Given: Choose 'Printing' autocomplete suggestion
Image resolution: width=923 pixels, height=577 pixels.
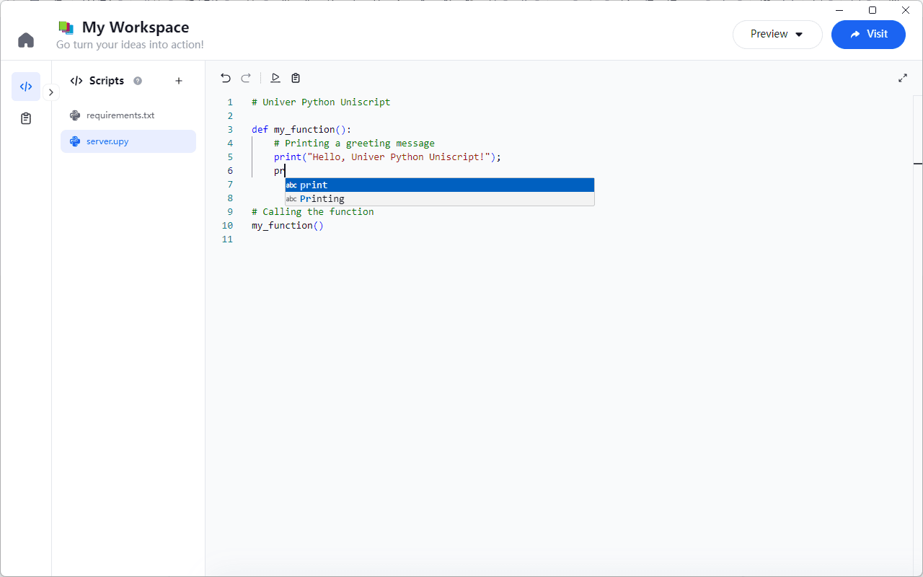Looking at the screenshot, I should click(440, 199).
